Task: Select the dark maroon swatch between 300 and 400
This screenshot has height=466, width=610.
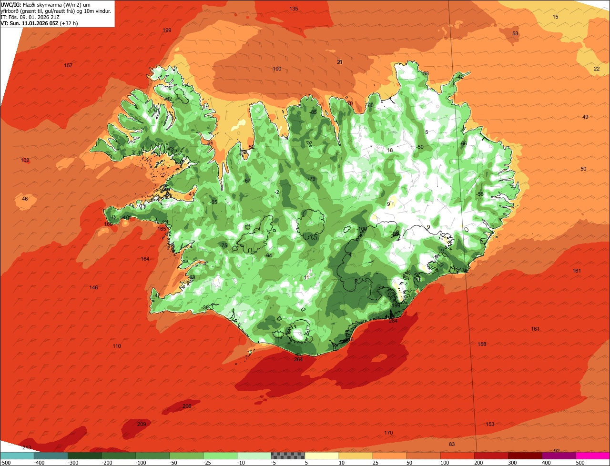Action: point(525,456)
